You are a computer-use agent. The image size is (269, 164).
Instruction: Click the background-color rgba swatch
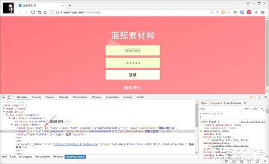click(x=209, y=146)
